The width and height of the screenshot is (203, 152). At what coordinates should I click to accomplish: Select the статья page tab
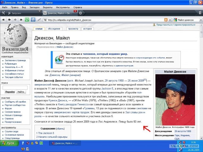(x=39, y=29)
